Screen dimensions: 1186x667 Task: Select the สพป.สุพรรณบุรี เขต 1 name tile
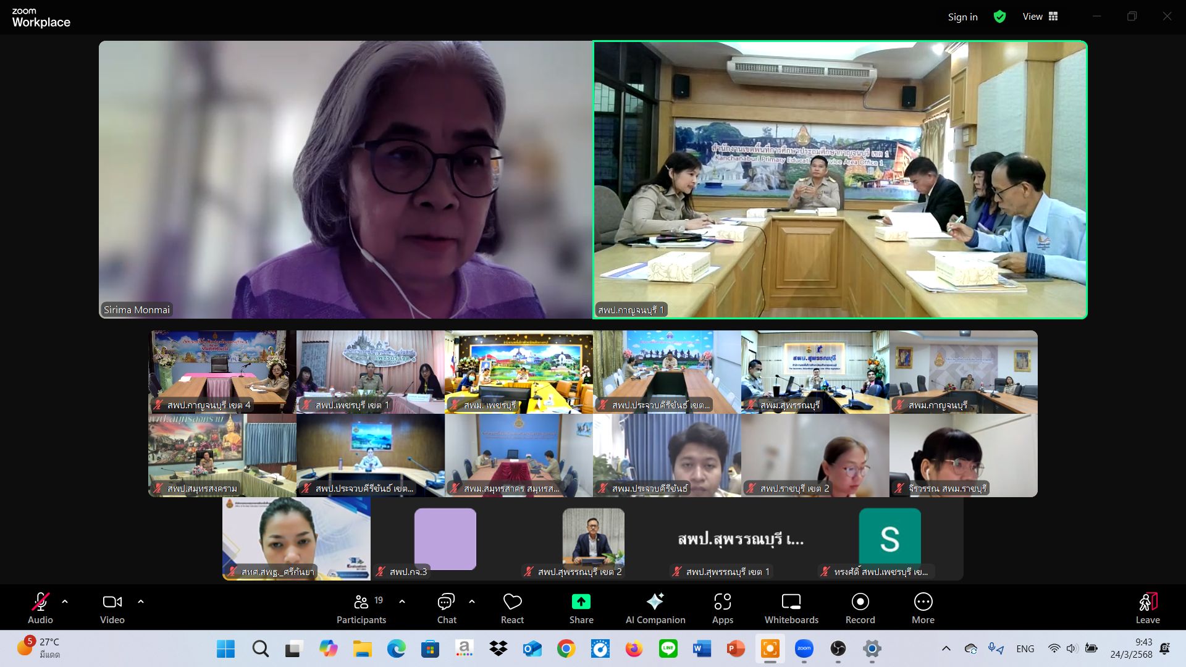click(741, 539)
